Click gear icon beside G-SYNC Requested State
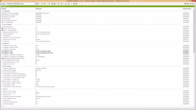The width and height of the screenshot is (196, 110). pos(2,30)
